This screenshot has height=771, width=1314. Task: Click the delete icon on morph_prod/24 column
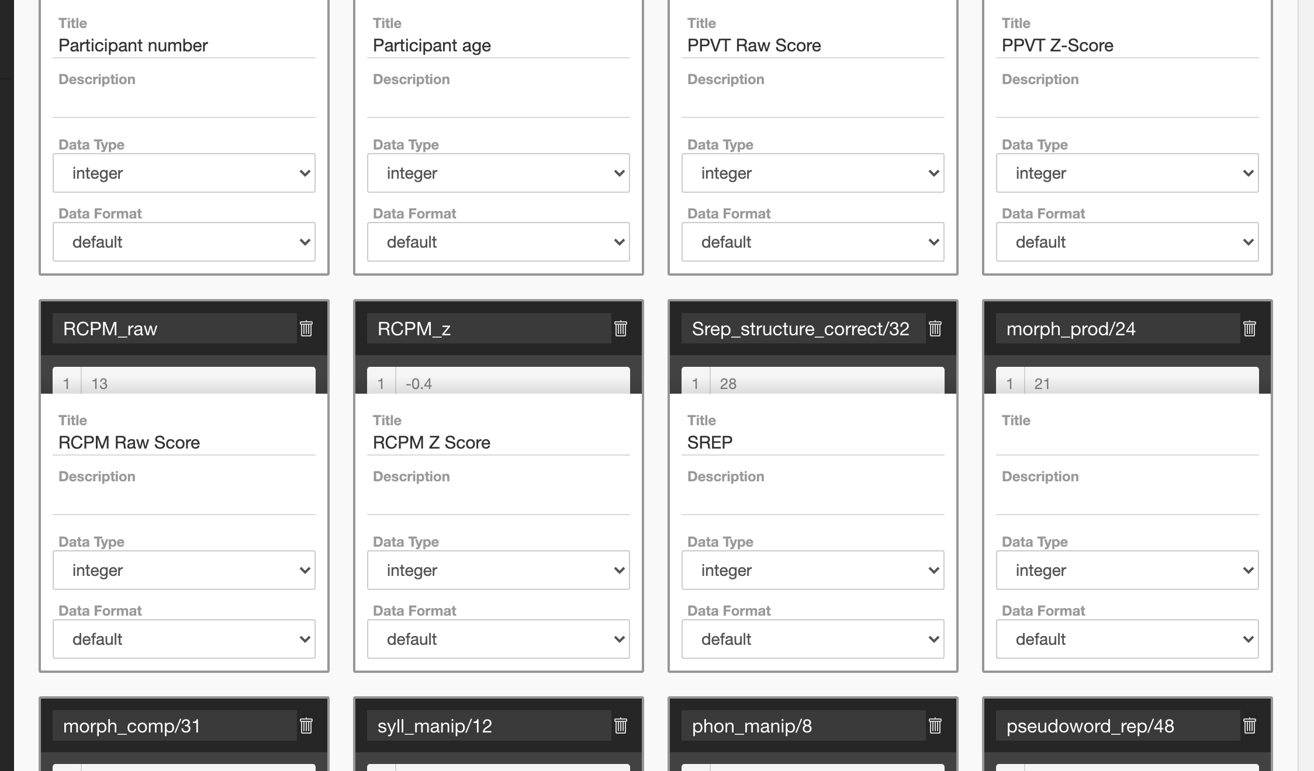pyautogui.click(x=1251, y=329)
